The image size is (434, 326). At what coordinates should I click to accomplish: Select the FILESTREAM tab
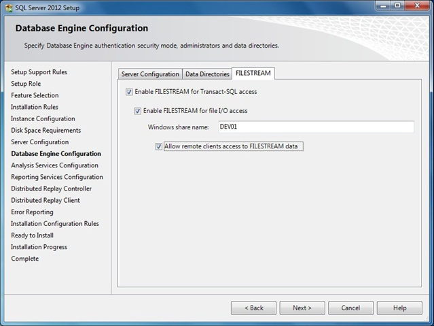point(253,74)
